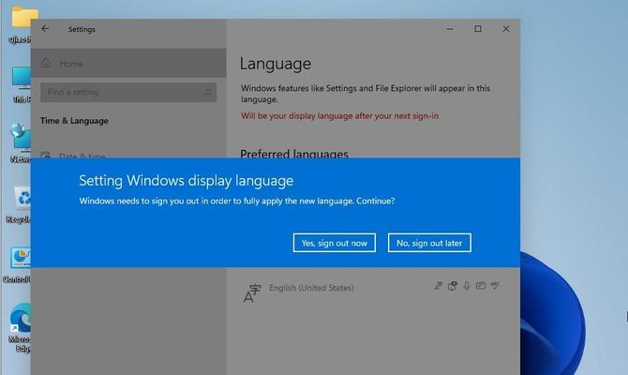Select the Preferred languages heading
Viewport: 628px width, 375px height.
(294, 154)
